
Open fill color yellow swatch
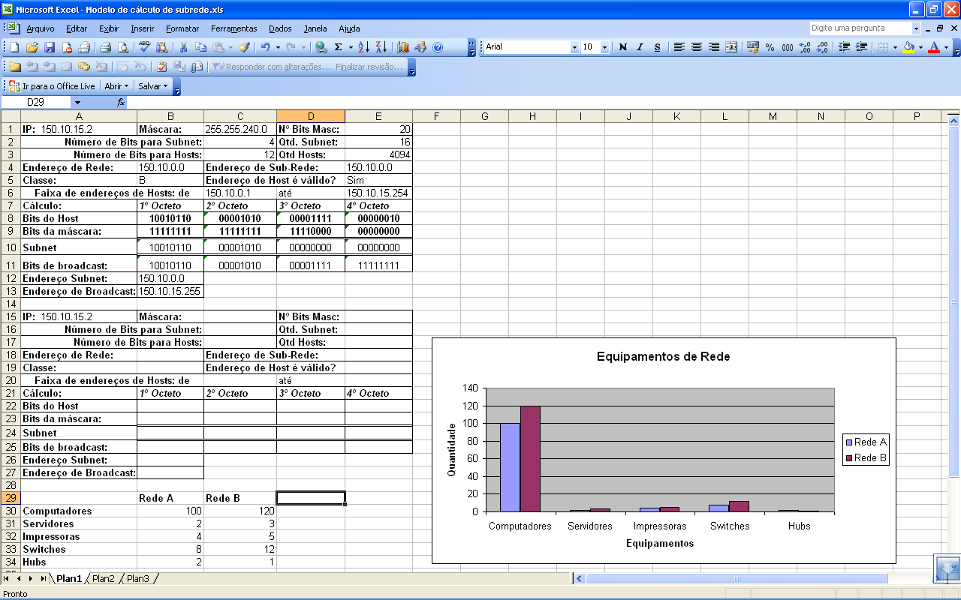tap(908, 47)
